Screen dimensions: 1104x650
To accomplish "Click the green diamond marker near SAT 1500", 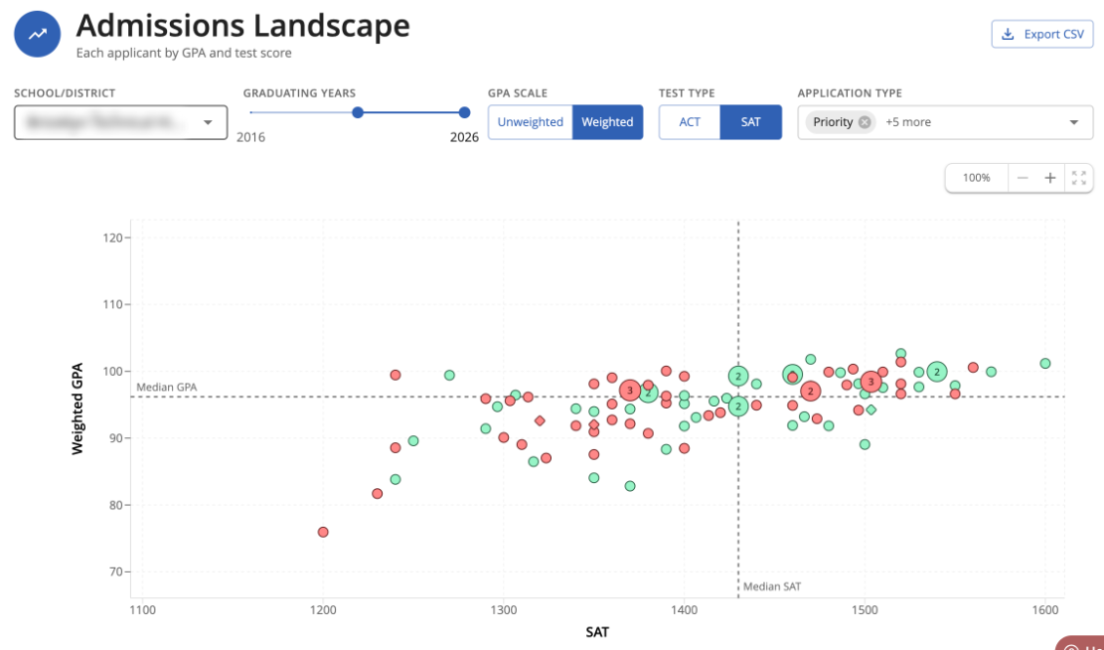I will point(870,409).
